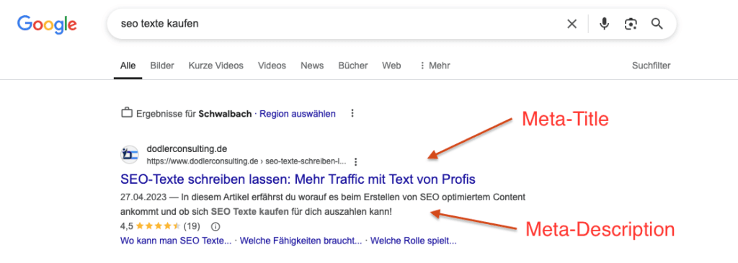Open search by image camera icon

630,24
